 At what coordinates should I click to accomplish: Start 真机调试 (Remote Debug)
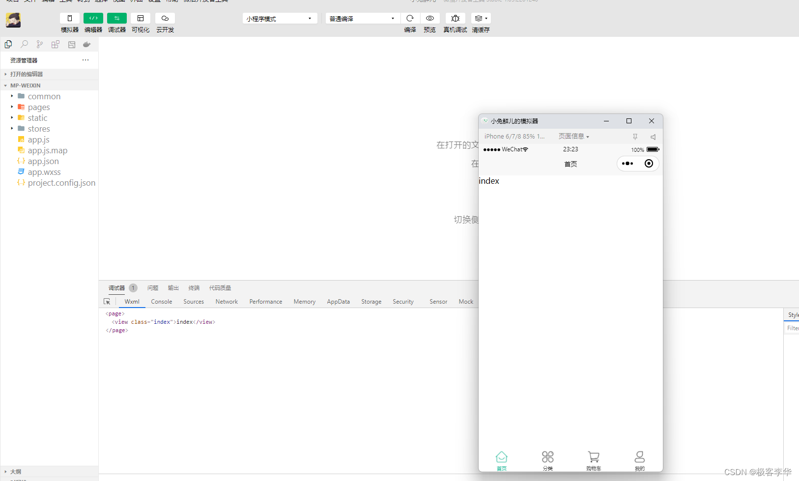coord(455,18)
